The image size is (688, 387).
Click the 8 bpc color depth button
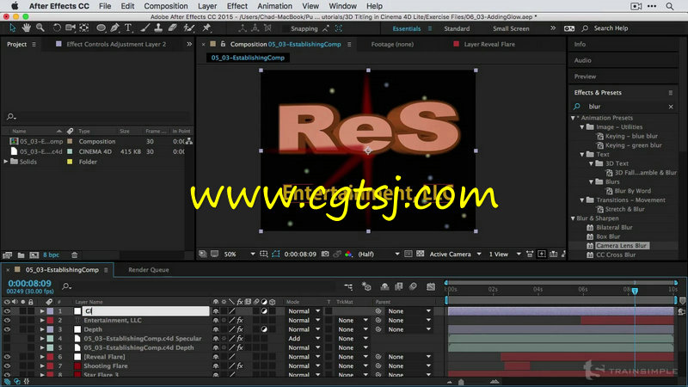[x=51, y=255]
